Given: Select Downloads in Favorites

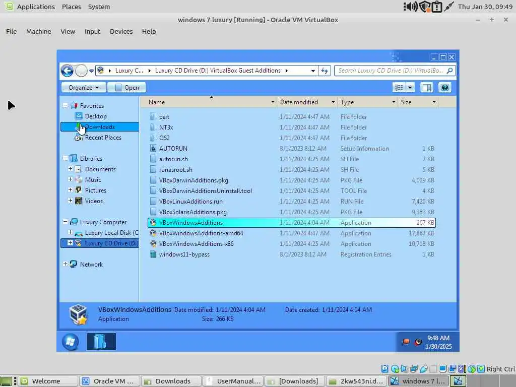Looking at the screenshot, I should pos(100,126).
